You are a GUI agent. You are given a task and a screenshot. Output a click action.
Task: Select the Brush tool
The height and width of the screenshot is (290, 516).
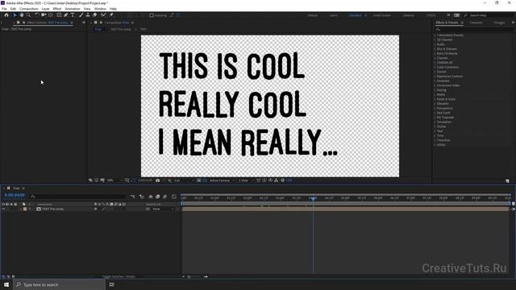(x=81, y=15)
